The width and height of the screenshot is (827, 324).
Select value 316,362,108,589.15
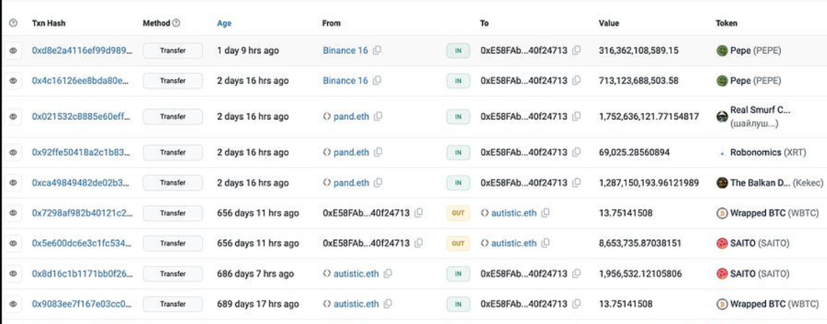(x=638, y=51)
